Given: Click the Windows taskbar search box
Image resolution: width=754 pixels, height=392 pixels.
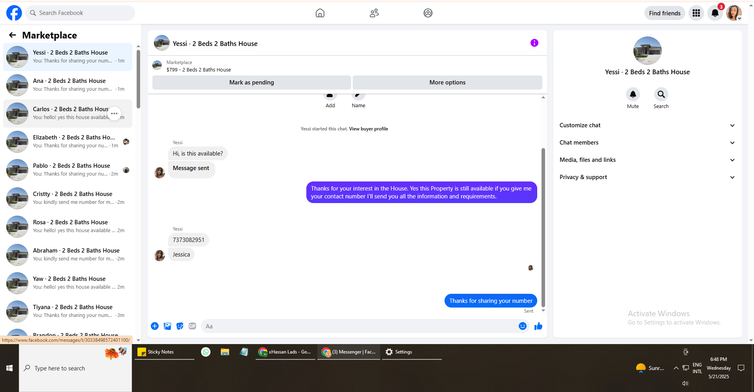Looking at the screenshot, I should [x=75, y=368].
